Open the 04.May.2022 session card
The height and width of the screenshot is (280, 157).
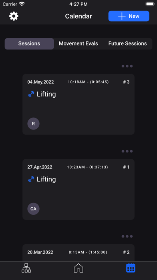coord(78,104)
